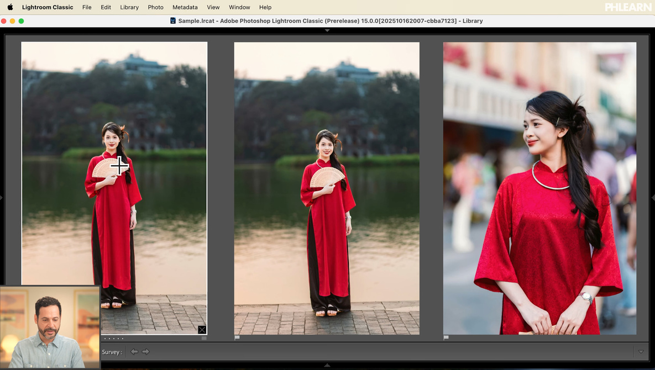Set star rating dots under first photo
The width and height of the screenshot is (655, 370).
[x=114, y=339]
